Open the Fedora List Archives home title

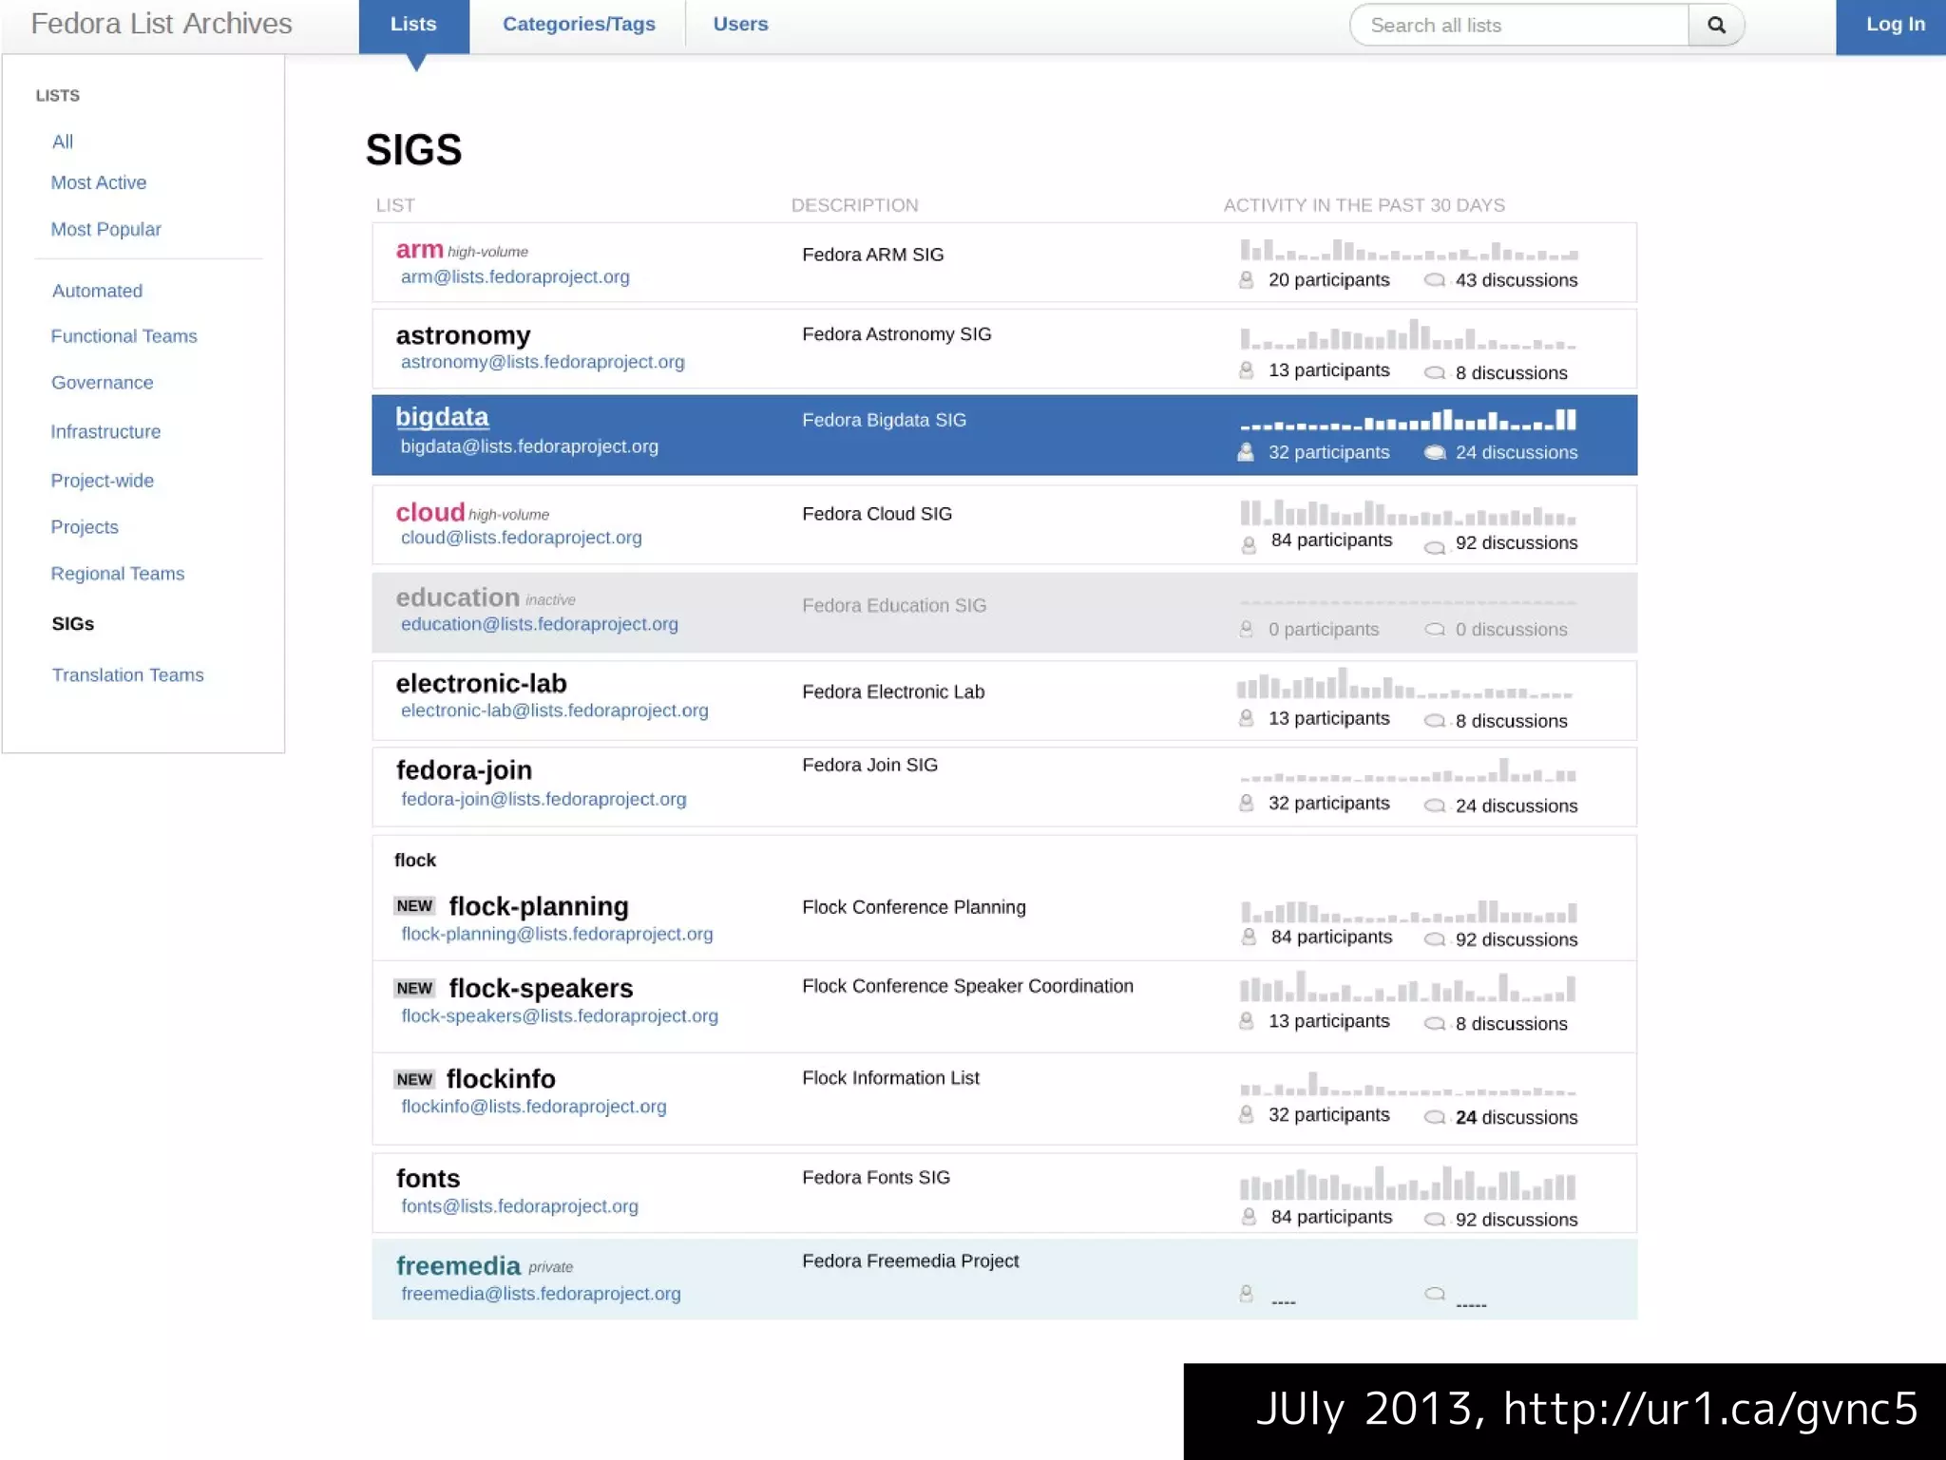[162, 24]
